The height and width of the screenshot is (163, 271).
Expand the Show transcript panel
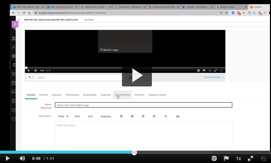click(x=214, y=77)
